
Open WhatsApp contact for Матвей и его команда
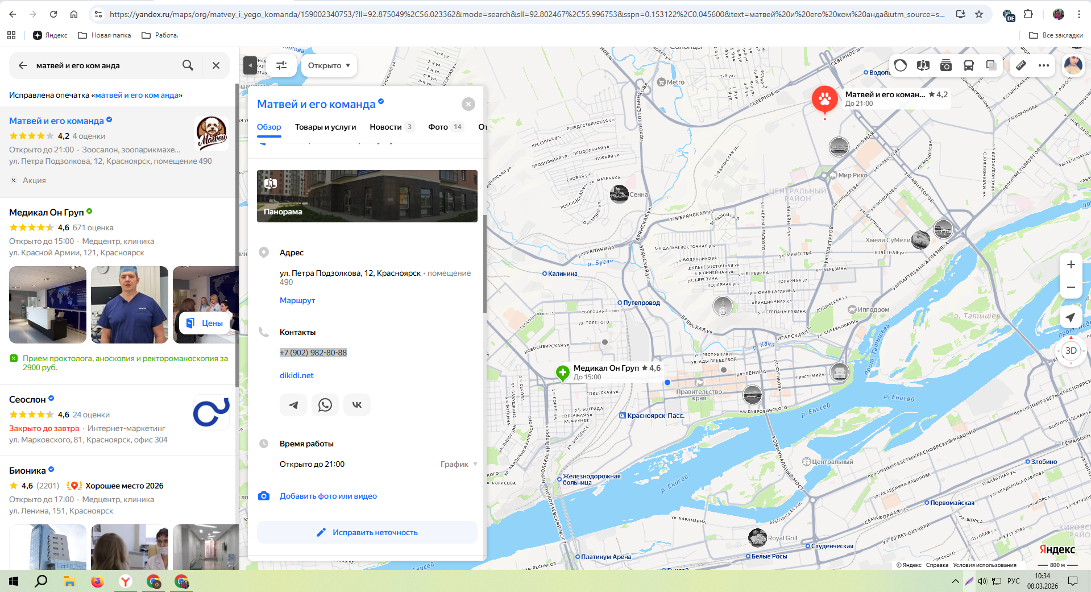click(x=325, y=405)
